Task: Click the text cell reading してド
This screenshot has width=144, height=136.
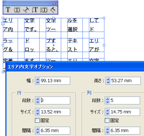Action: click(x=96, y=25)
